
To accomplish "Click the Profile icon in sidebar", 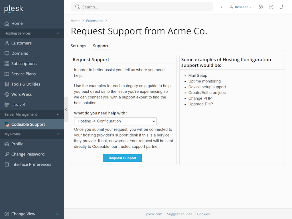I will (7, 144).
